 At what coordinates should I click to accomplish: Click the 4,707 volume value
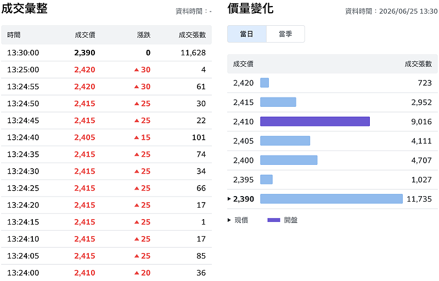click(421, 160)
